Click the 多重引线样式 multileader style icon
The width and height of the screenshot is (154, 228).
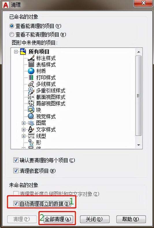pos(31,91)
